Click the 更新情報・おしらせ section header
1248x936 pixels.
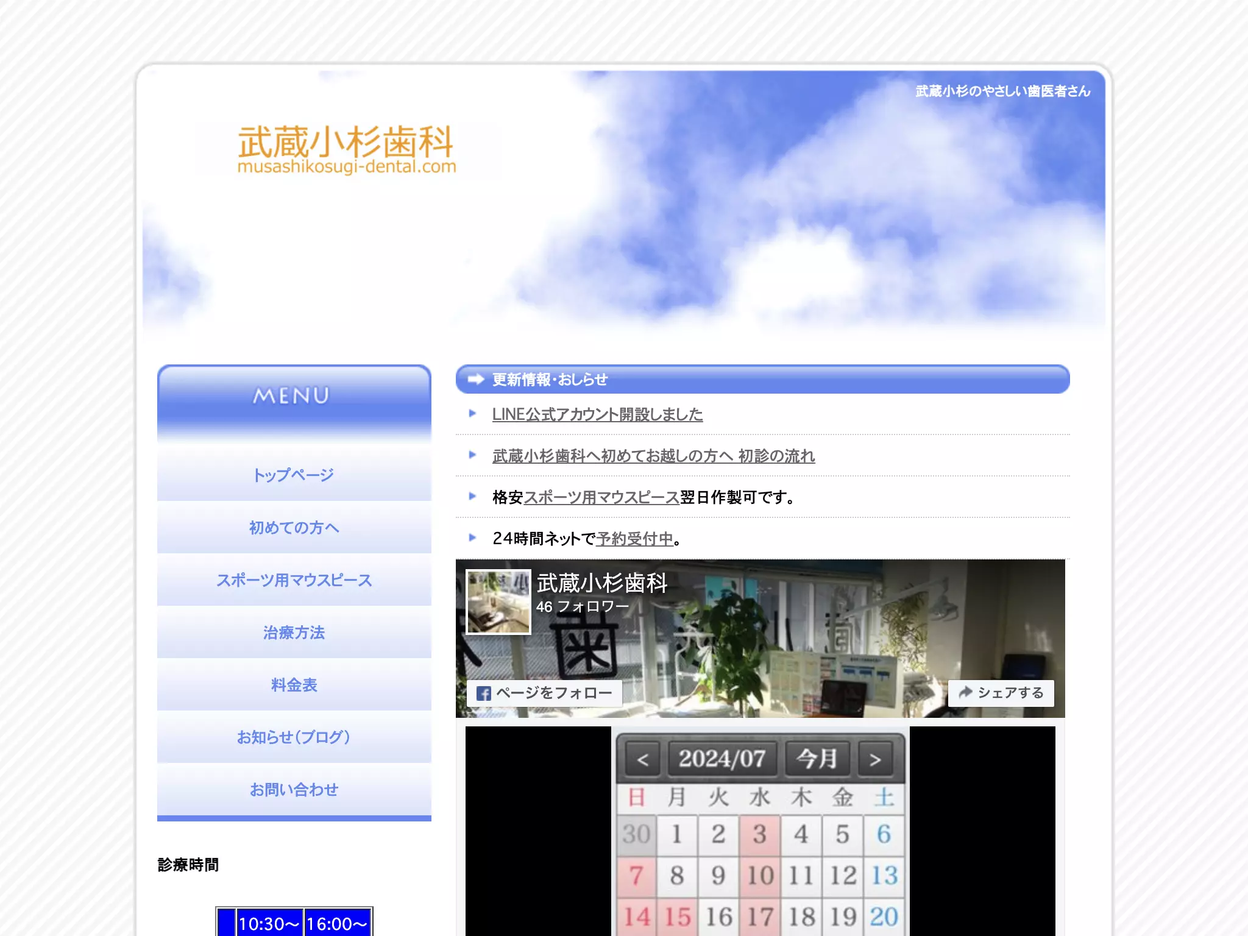(762, 379)
